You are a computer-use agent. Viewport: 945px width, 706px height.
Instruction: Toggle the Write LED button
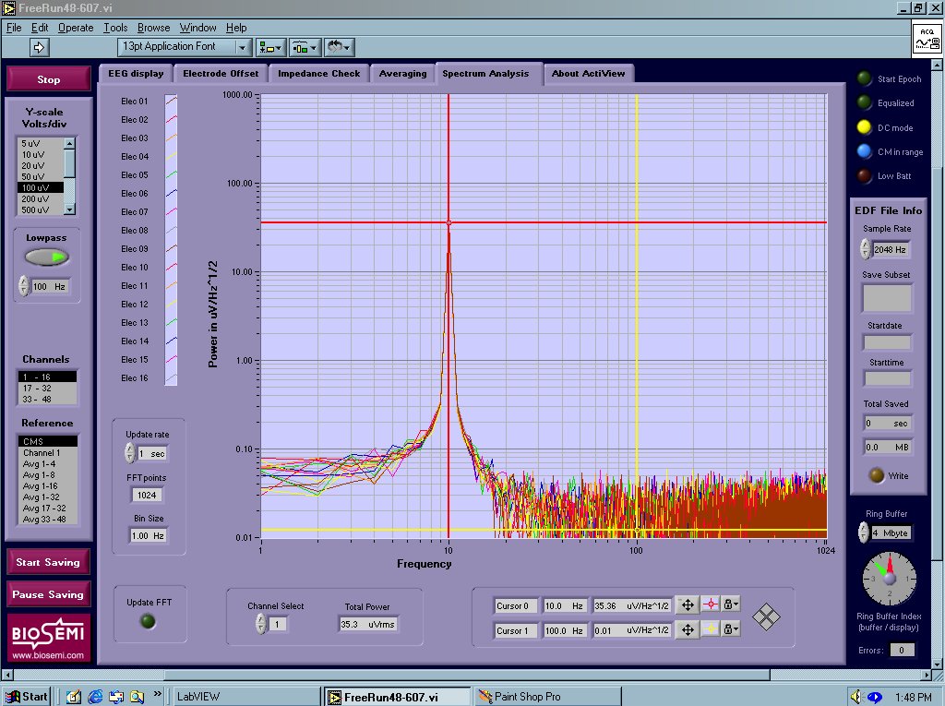(x=875, y=476)
